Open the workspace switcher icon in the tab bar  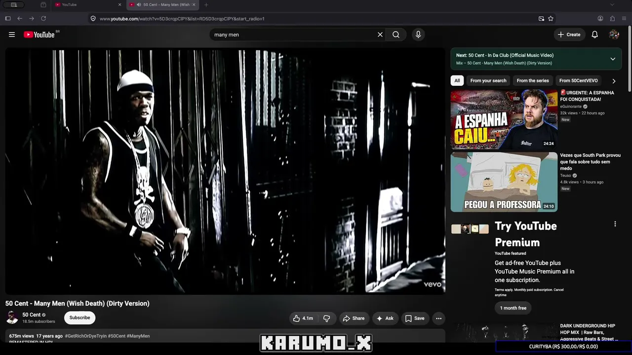pyautogui.click(x=14, y=5)
